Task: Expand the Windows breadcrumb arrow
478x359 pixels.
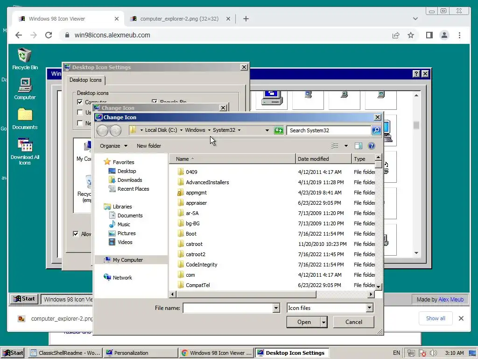Action: [209, 130]
